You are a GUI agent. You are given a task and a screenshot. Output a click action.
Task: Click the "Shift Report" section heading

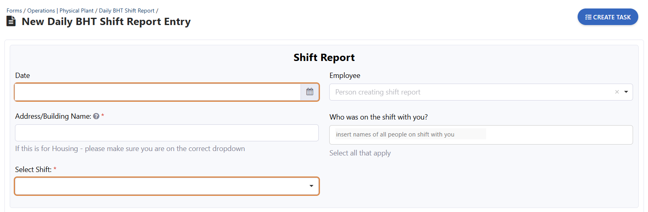(x=324, y=58)
